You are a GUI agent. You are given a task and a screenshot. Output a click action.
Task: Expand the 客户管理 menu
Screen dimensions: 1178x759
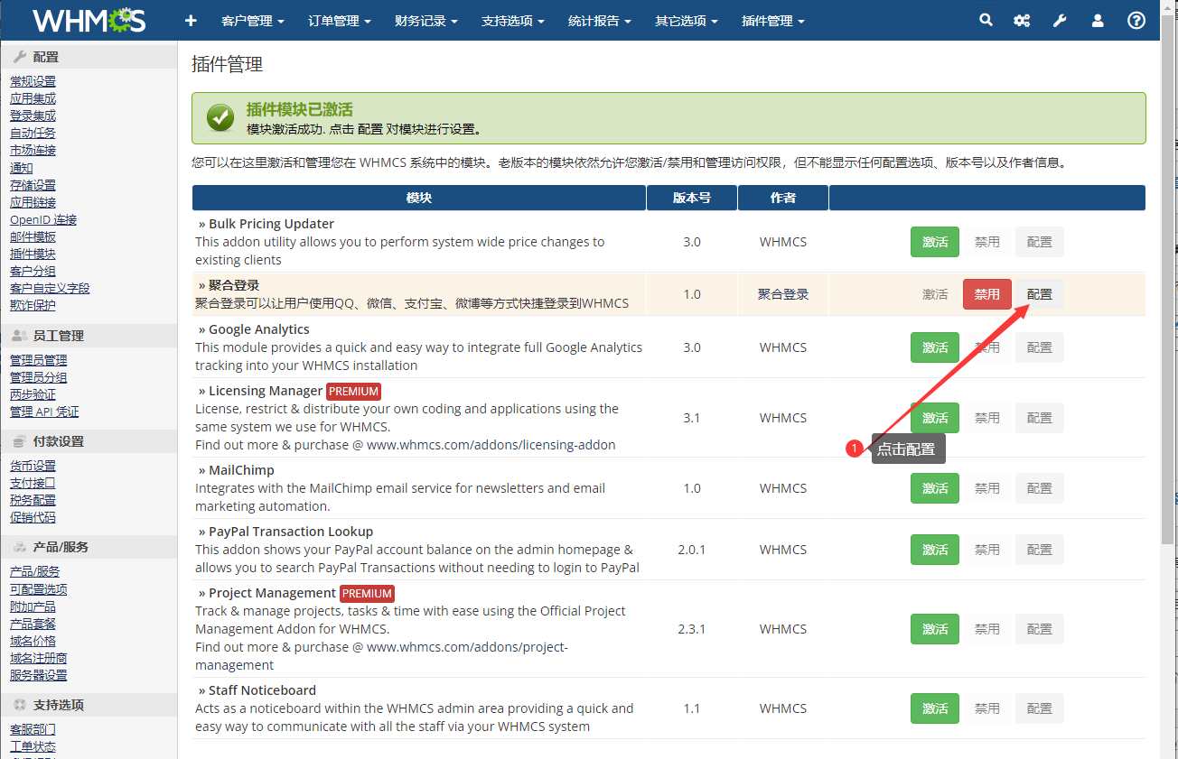click(x=253, y=21)
